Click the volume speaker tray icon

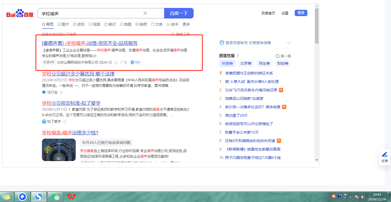[x=363, y=197]
